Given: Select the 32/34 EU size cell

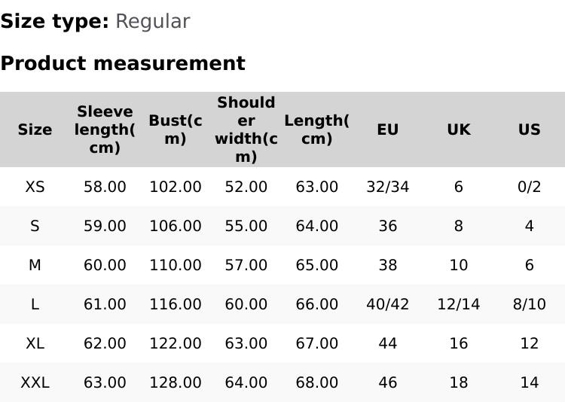Looking at the screenshot, I should point(387,187).
